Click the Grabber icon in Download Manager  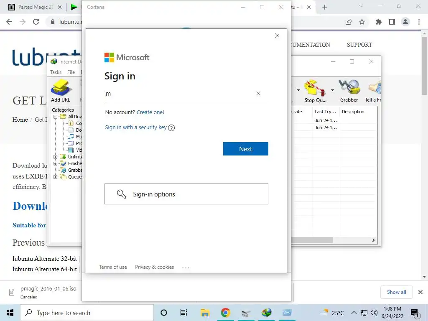(x=349, y=91)
